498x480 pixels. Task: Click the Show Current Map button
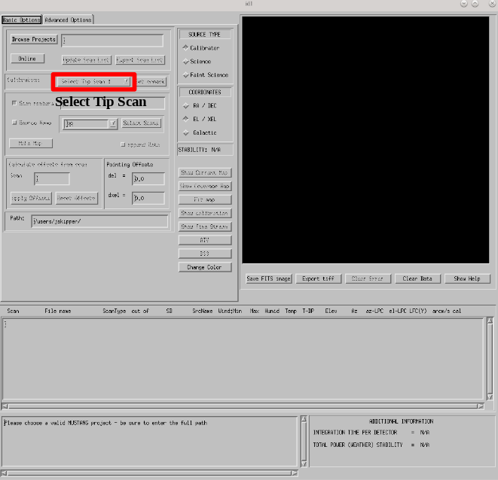click(205, 172)
